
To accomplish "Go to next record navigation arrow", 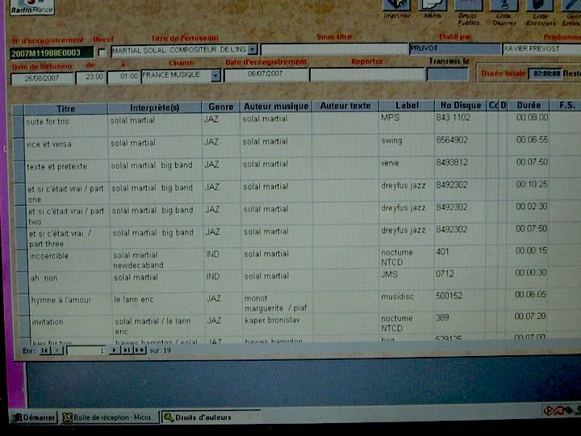I will click(x=115, y=350).
